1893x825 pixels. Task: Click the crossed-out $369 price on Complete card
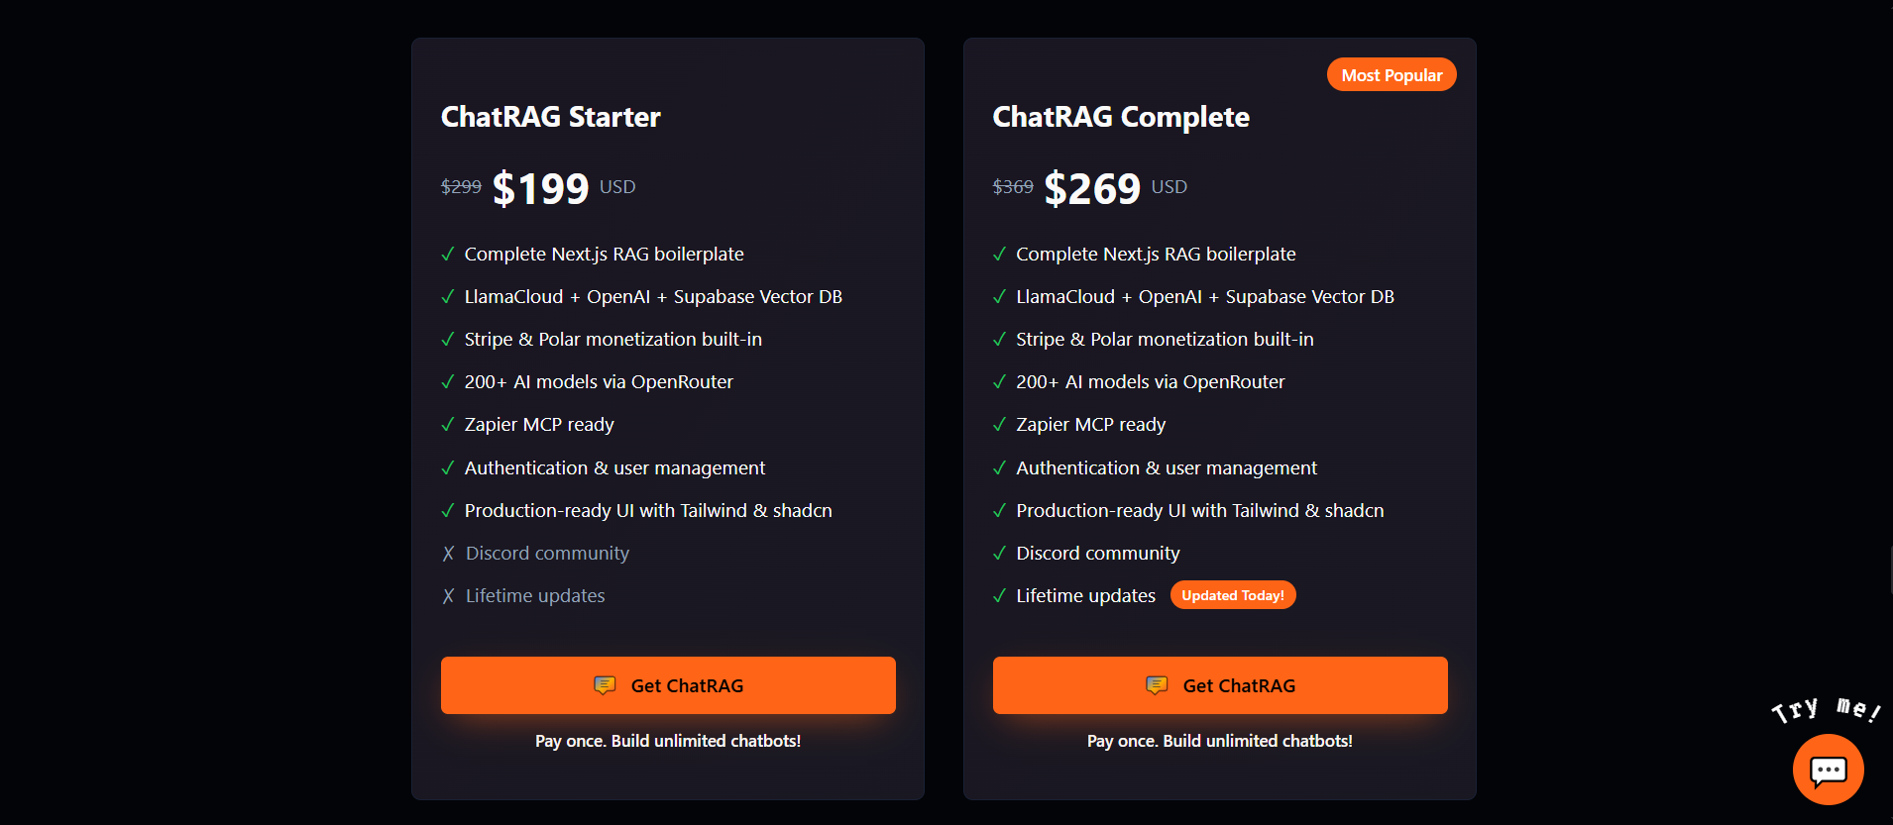[1012, 186]
